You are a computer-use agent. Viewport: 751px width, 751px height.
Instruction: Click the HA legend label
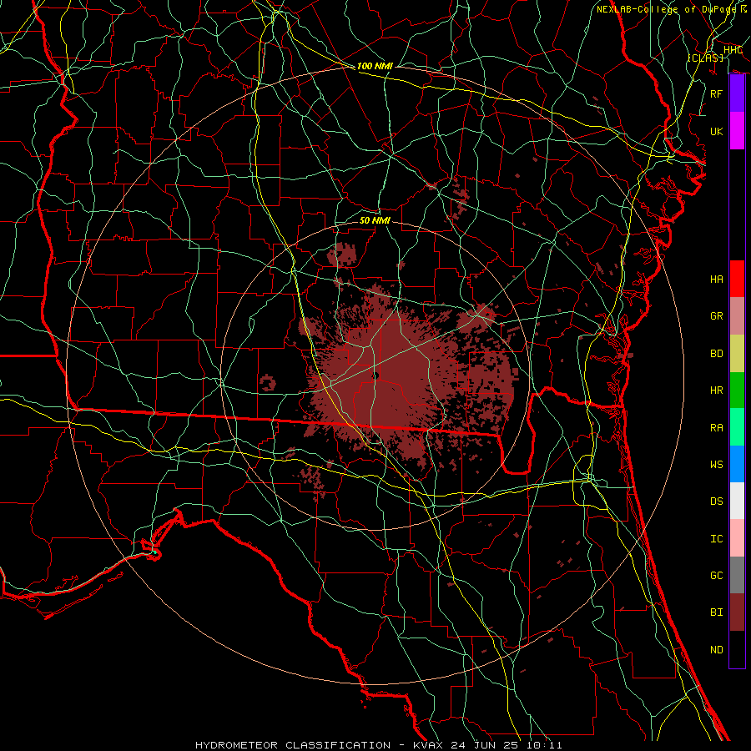717,279
